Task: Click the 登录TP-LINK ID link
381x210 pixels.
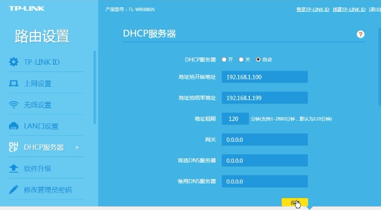Action: pyautogui.click(x=313, y=10)
